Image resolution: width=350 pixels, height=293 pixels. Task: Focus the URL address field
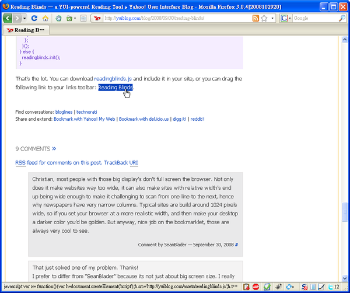point(177,18)
